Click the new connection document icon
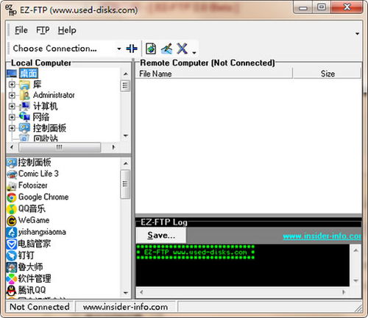This screenshot has width=368, height=318. [x=151, y=49]
